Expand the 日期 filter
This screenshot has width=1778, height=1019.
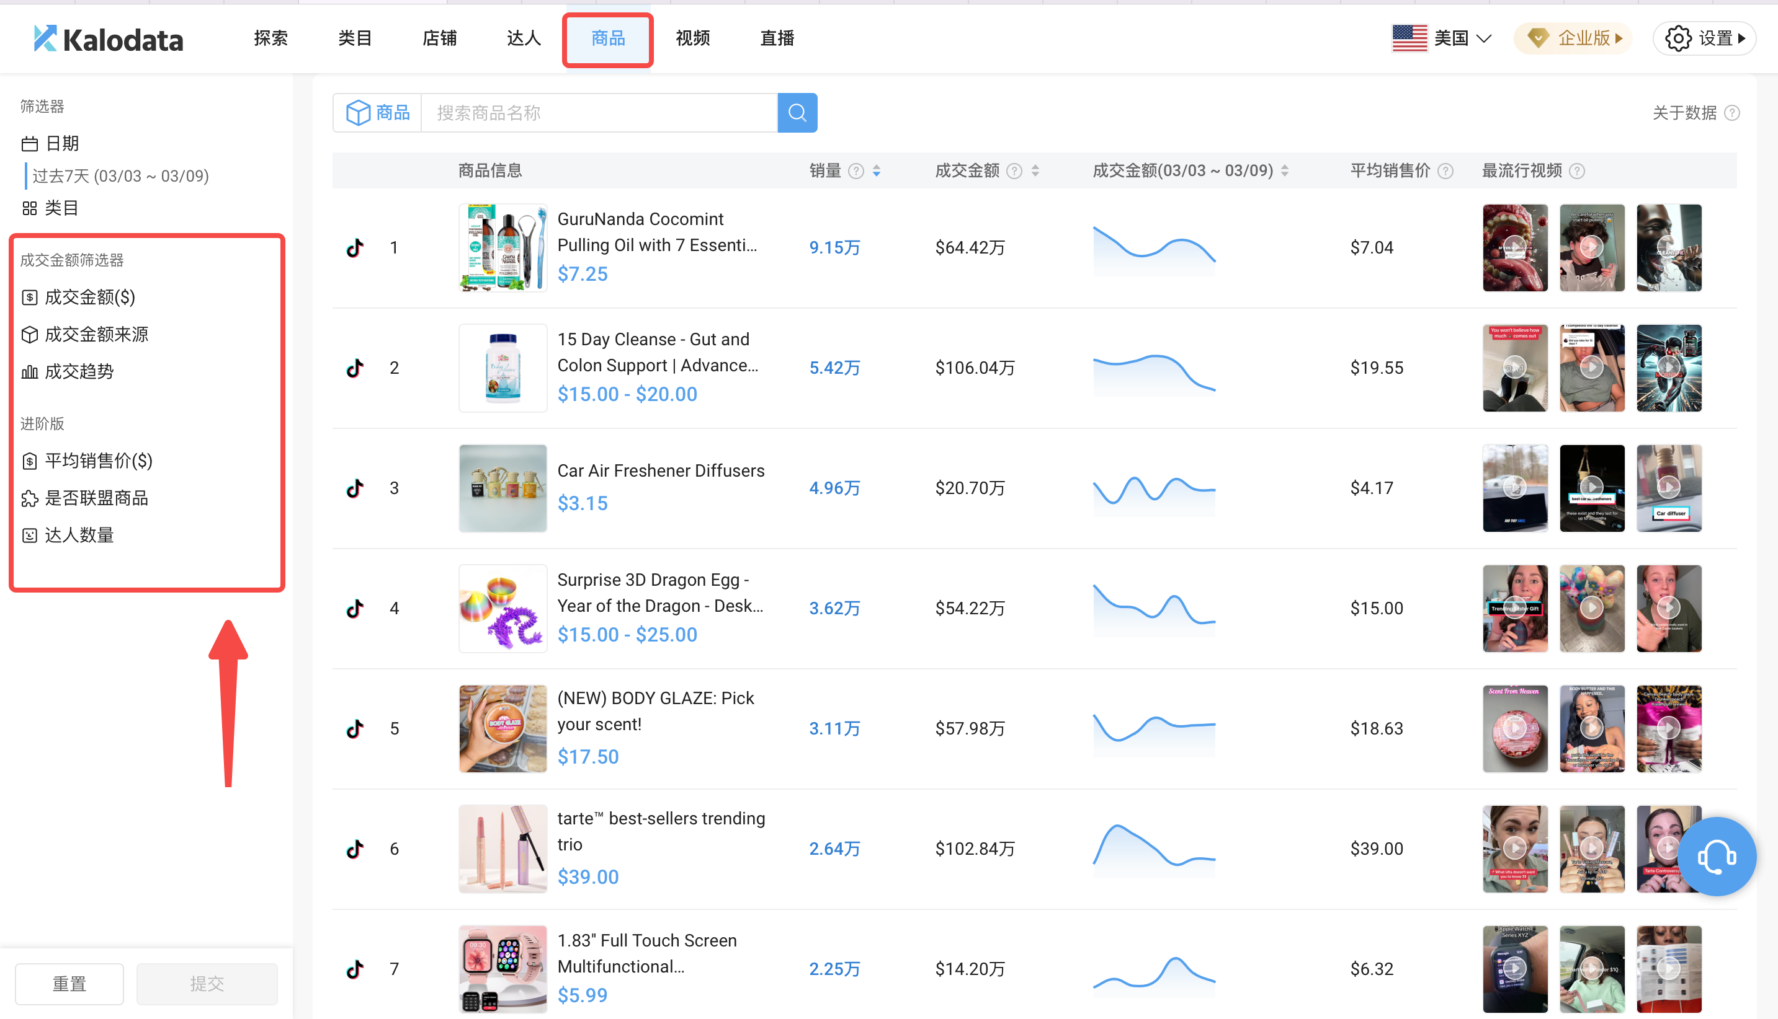point(50,143)
